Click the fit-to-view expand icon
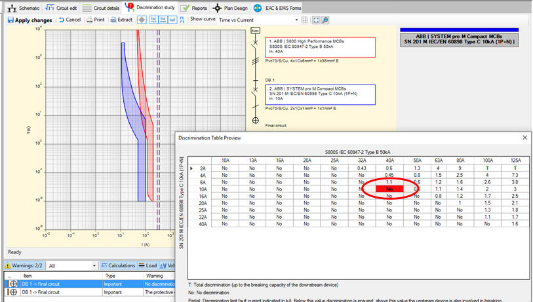533x302 pixels. click(316, 20)
